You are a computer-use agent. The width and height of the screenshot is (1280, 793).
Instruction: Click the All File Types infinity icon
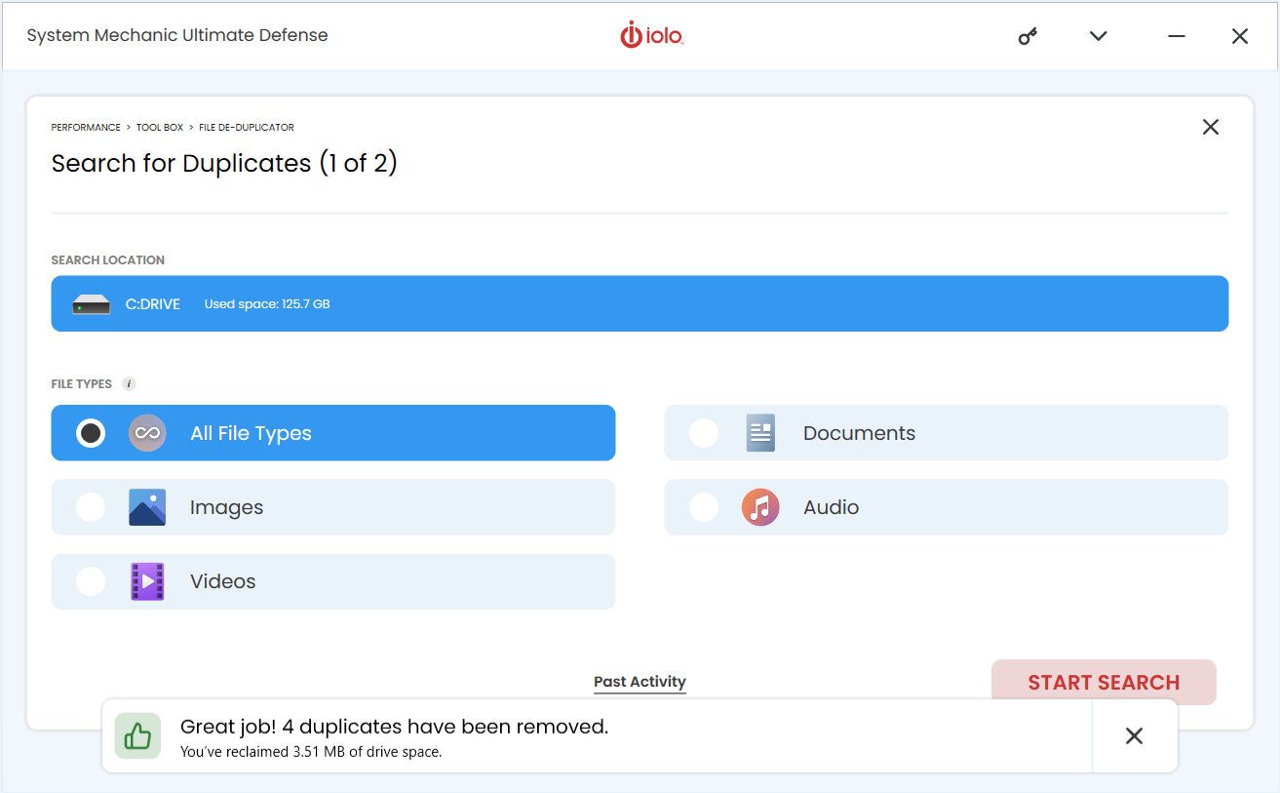(x=147, y=433)
